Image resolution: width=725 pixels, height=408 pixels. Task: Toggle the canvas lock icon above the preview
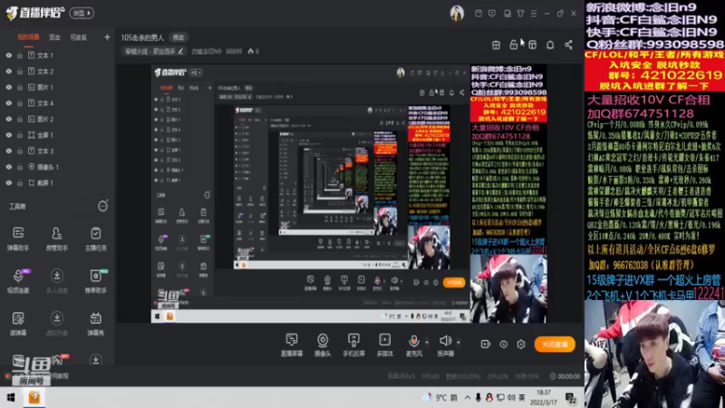pos(513,44)
